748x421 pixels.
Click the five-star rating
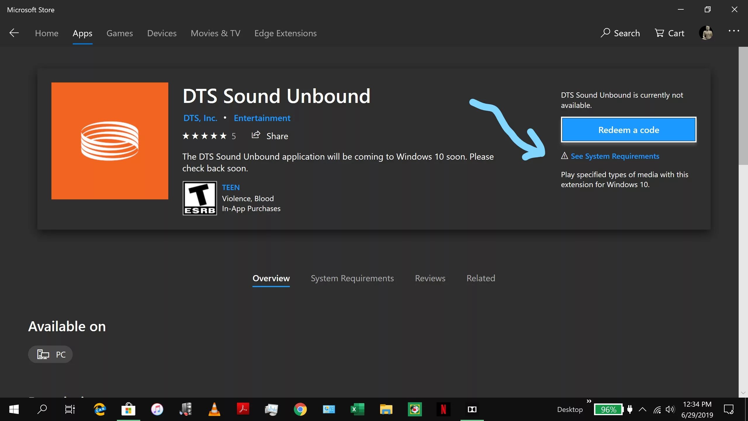pos(205,136)
